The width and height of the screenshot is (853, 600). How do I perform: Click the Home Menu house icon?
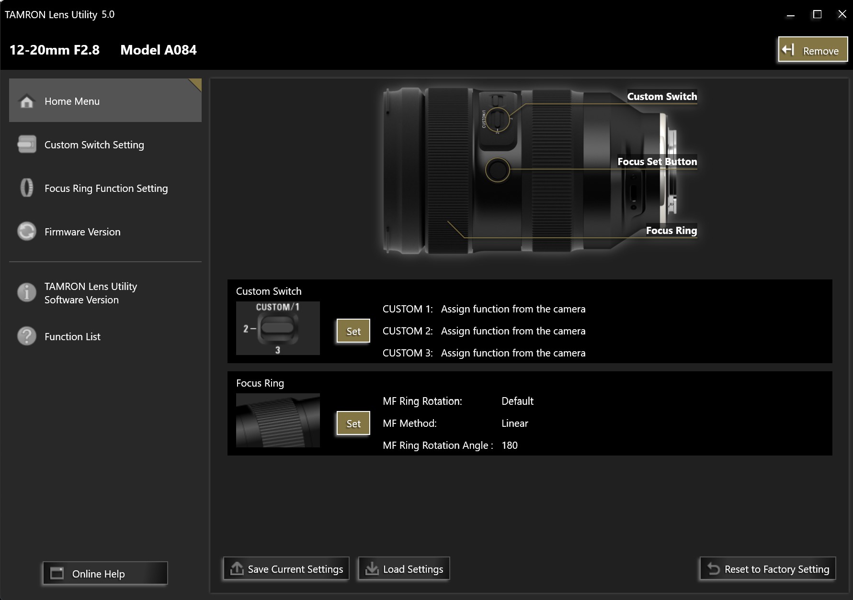click(x=27, y=101)
